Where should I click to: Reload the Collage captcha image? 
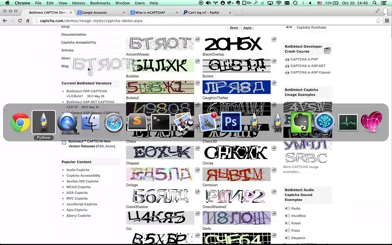(x=197, y=170)
